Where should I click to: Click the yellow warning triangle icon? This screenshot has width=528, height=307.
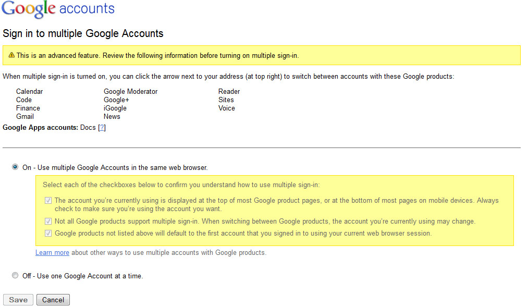pos(11,55)
